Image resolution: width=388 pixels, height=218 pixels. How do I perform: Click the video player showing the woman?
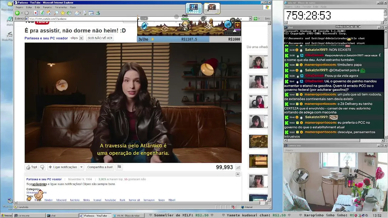[x=133, y=103]
